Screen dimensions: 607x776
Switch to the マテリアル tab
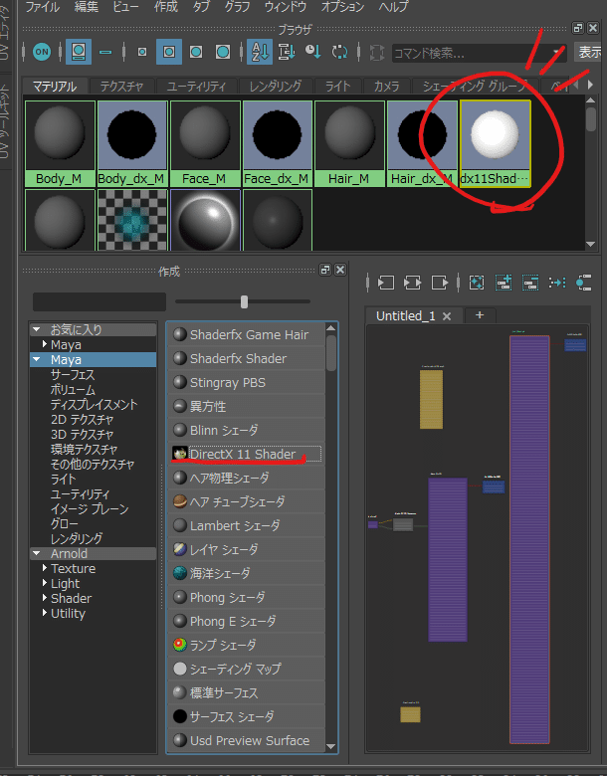tap(55, 87)
